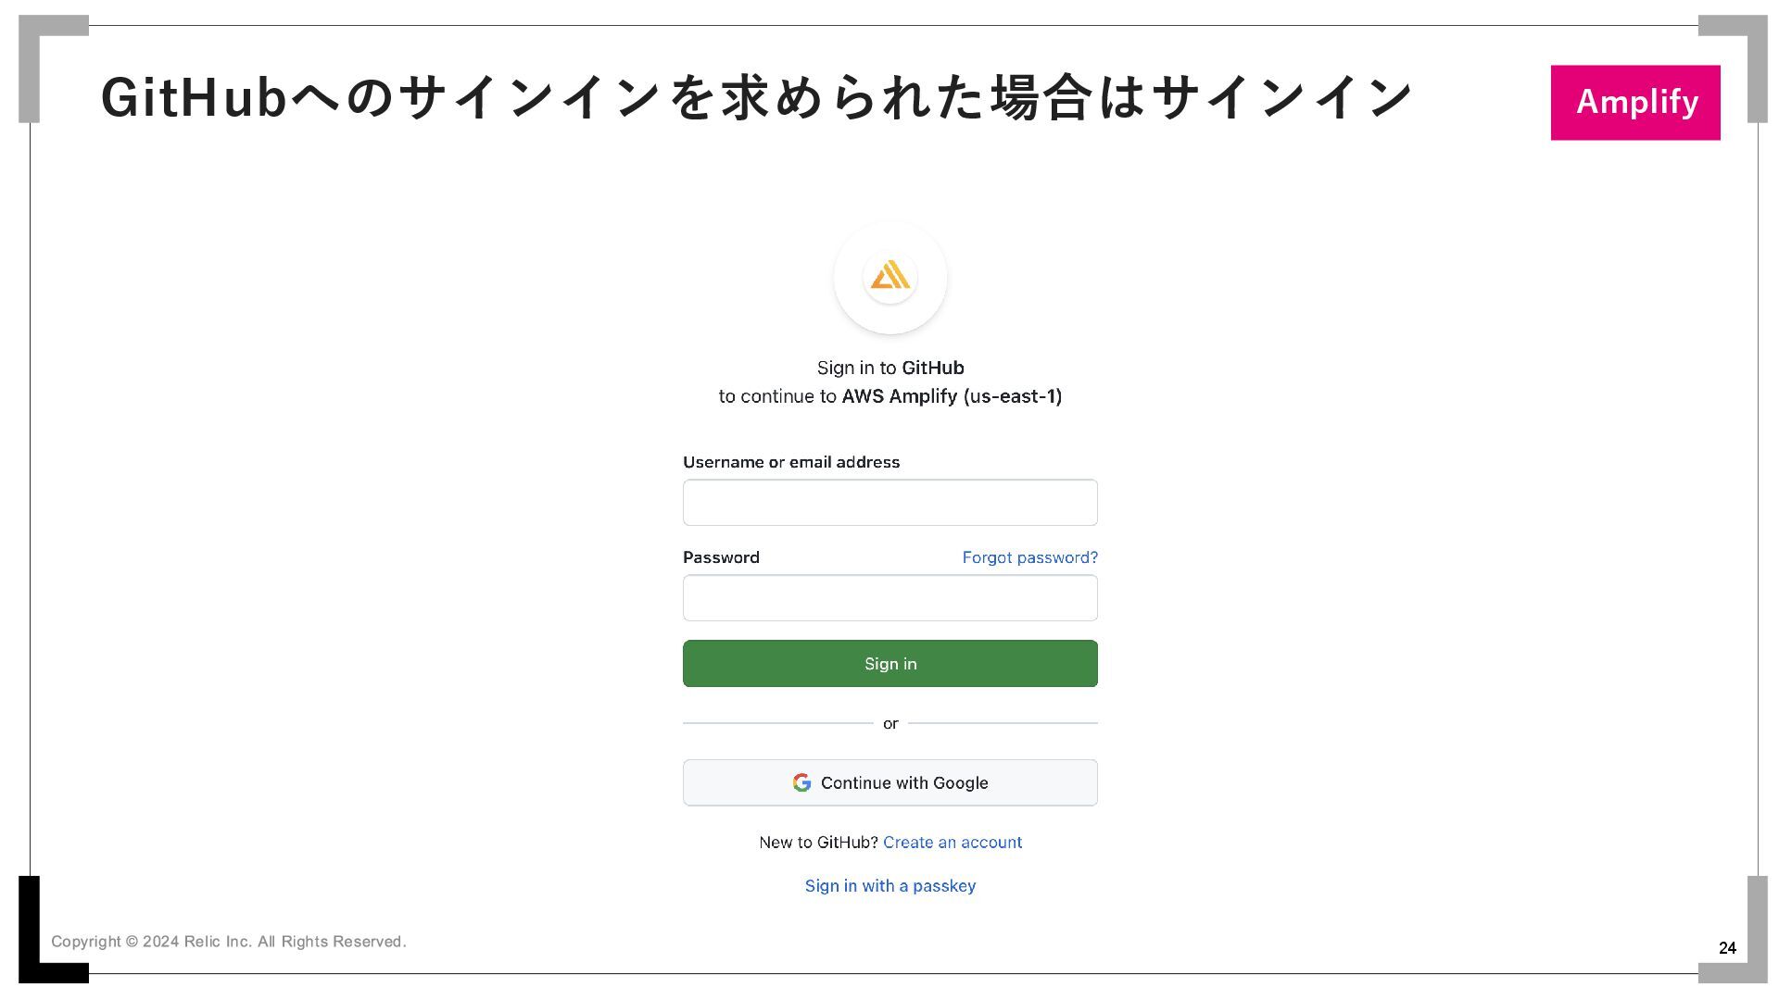Open the Create an account link
1779x1000 pixels.
pos(953,843)
